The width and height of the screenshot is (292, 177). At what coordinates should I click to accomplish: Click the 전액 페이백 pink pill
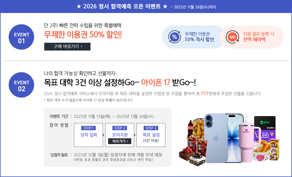click(252, 37)
